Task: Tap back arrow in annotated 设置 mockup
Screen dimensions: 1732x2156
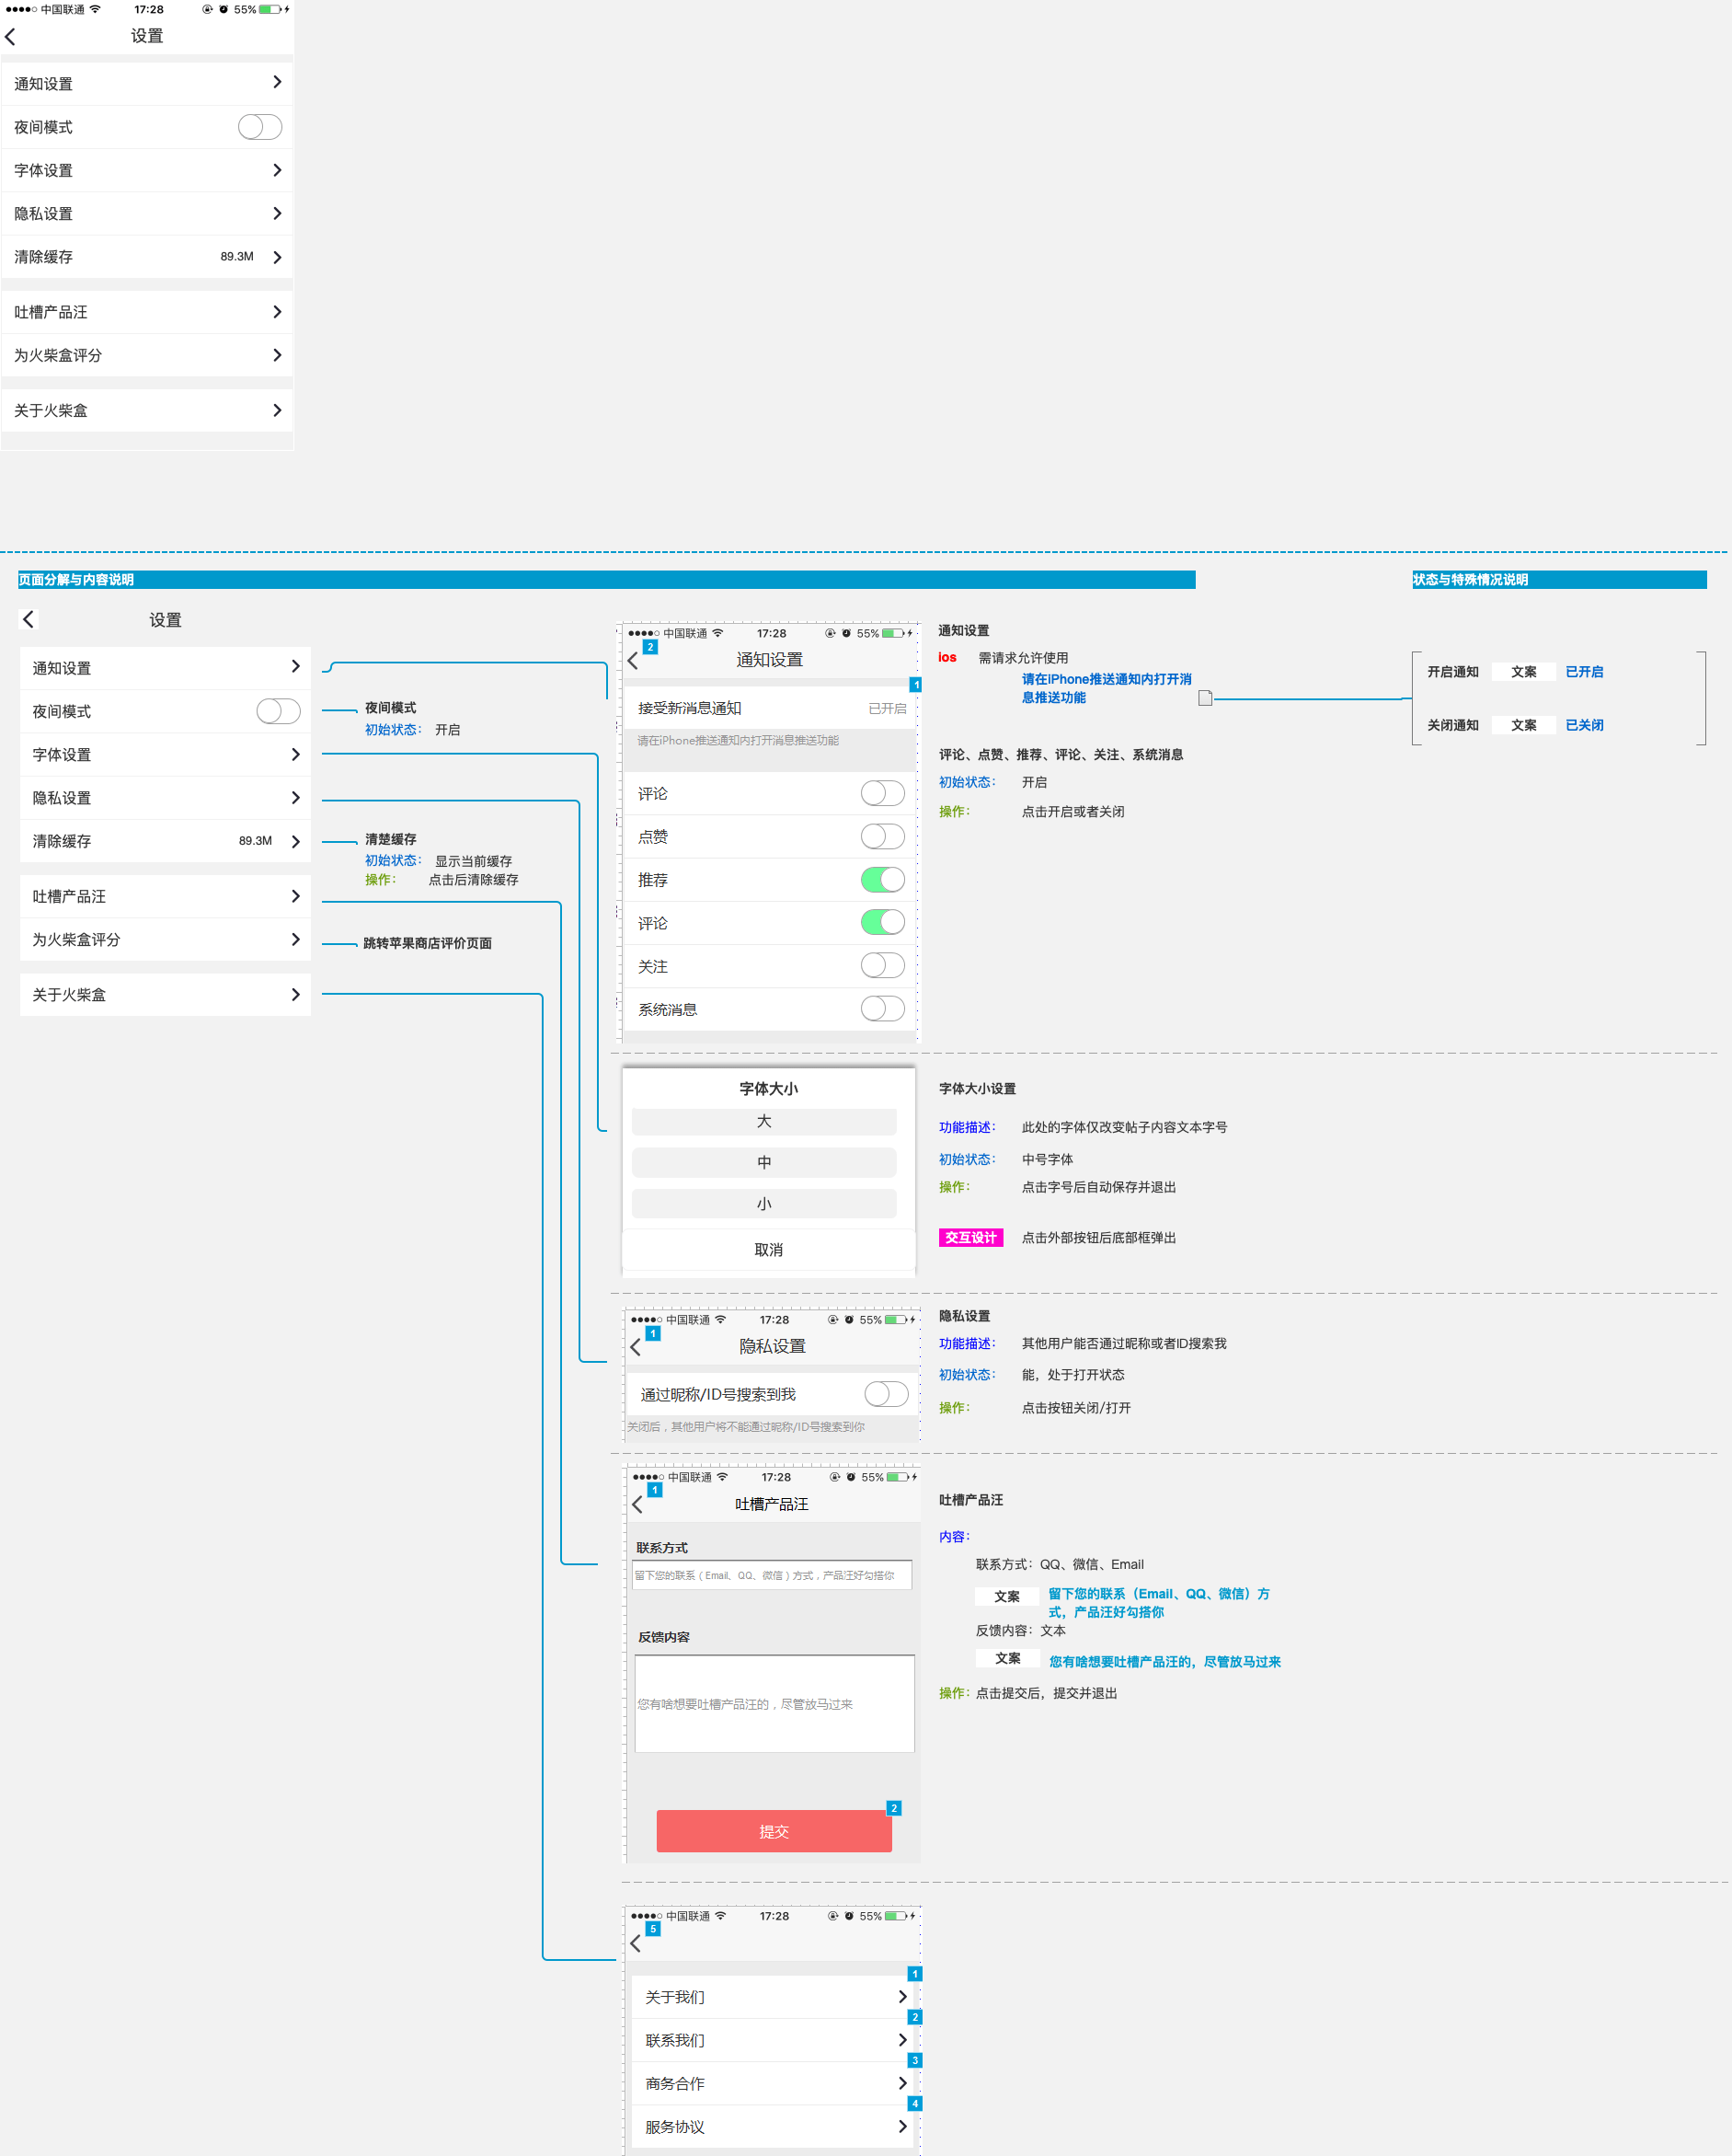Action: (29, 619)
